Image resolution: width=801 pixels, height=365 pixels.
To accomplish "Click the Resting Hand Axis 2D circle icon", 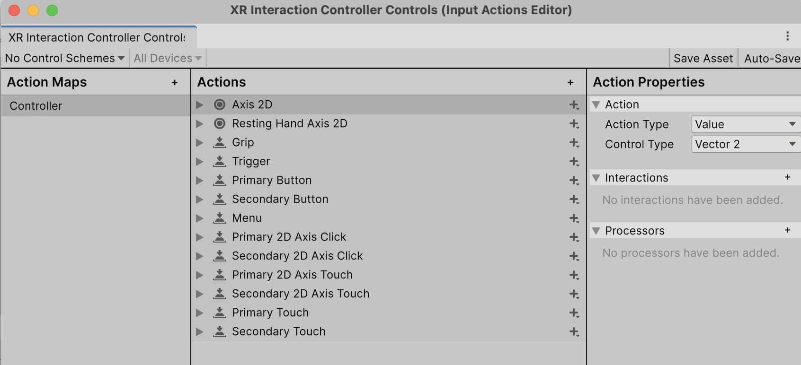I will click(x=219, y=123).
